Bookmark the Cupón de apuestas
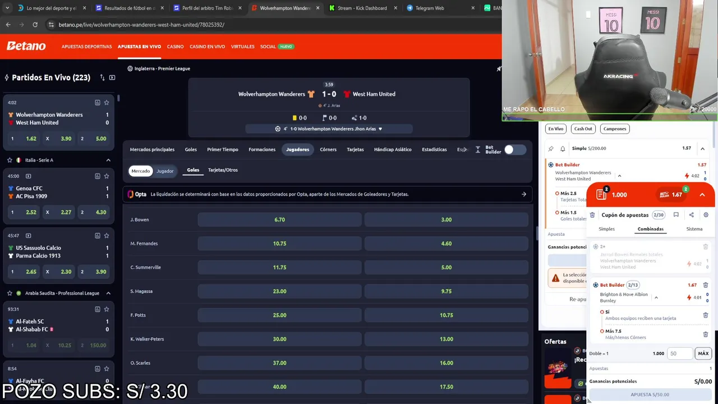This screenshot has width=718, height=404. tap(676, 215)
